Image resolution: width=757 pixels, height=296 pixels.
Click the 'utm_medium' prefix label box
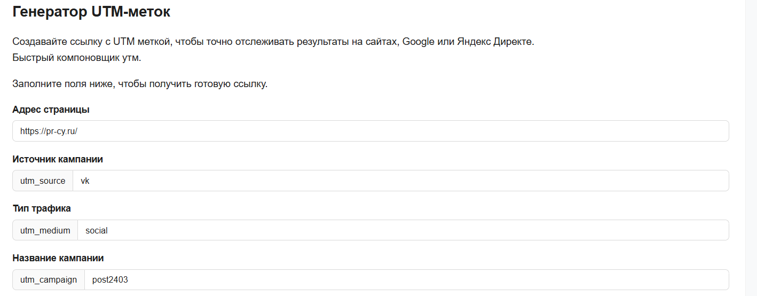(45, 230)
